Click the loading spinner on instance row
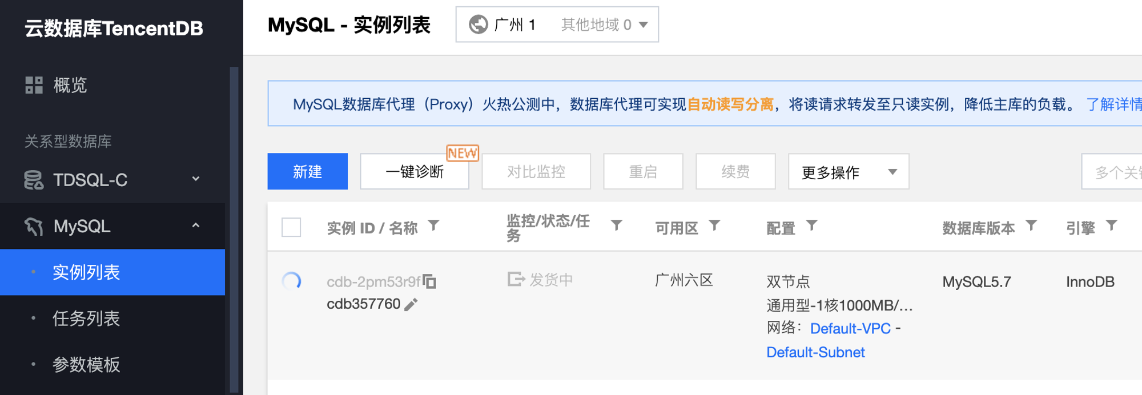Image resolution: width=1142 pixels, height=395 pixels. click(x=292, y=281)
